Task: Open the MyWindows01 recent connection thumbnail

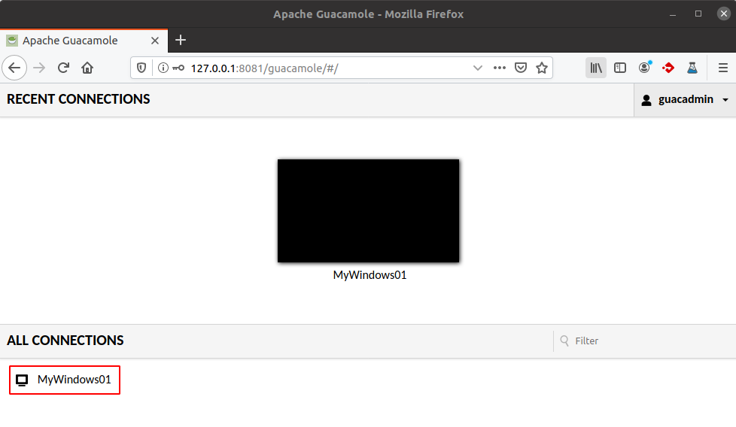Action: coord(369,210)
